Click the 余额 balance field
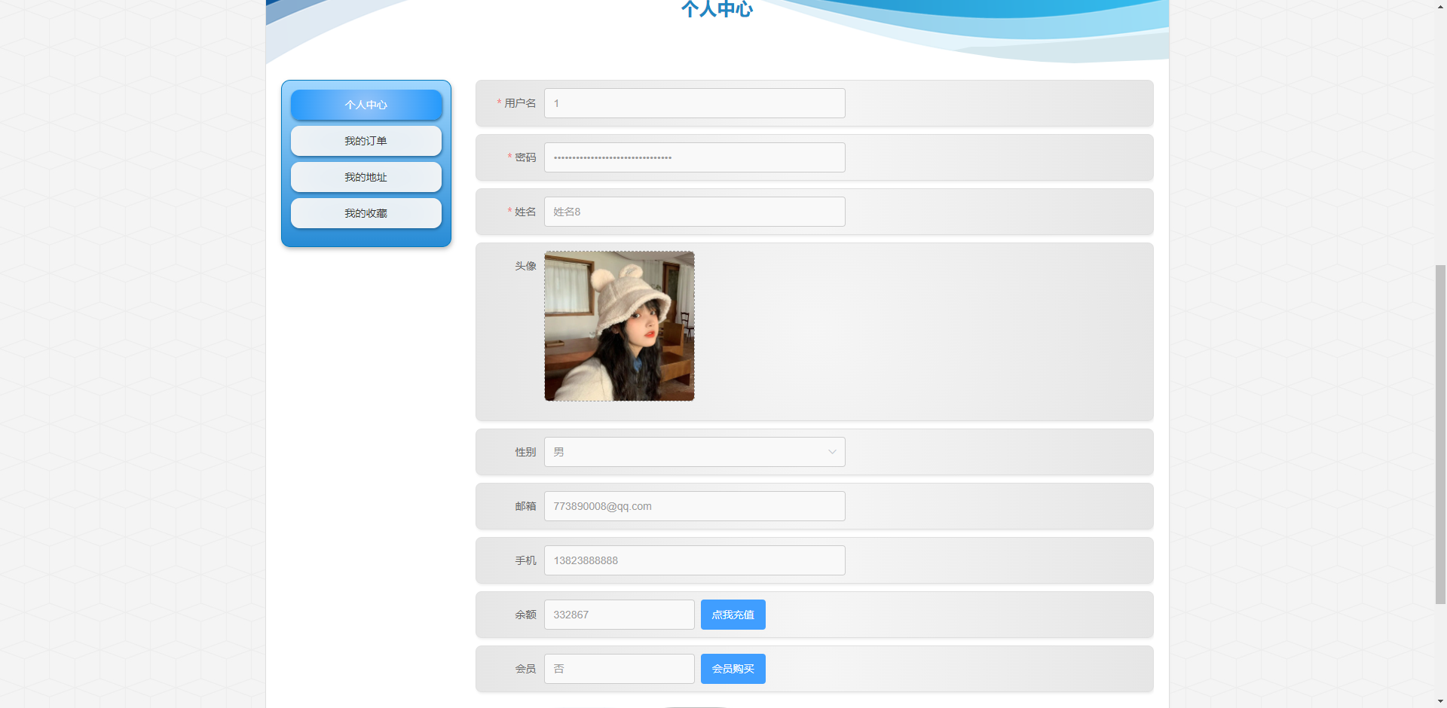Viewport: 1447px width, 708px height. (x=619, y=615)
